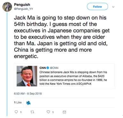
Task: Open the quoted CNN tweet text
Action: 73,78
